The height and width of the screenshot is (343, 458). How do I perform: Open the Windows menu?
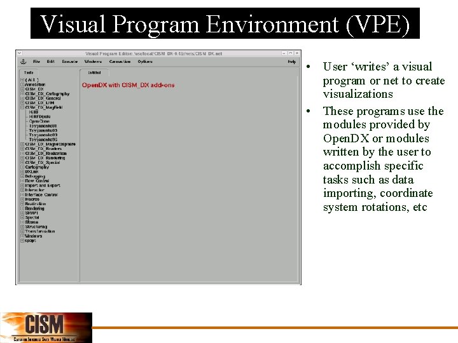point(93,62)
